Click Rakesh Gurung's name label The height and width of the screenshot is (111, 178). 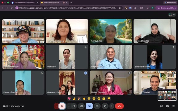pyautogui.click(x=10, y=92)
